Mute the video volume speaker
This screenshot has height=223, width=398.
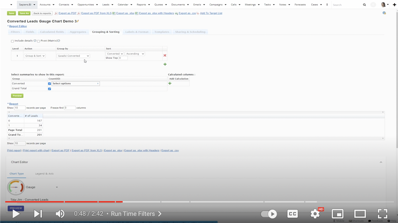[60, 214]
